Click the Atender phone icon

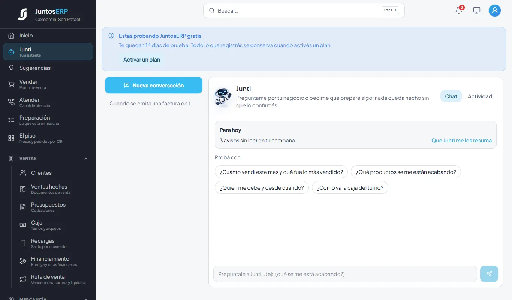[x=11, y=102]
